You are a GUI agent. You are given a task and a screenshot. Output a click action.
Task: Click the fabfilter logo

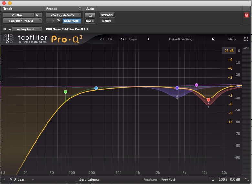[25, 39]
